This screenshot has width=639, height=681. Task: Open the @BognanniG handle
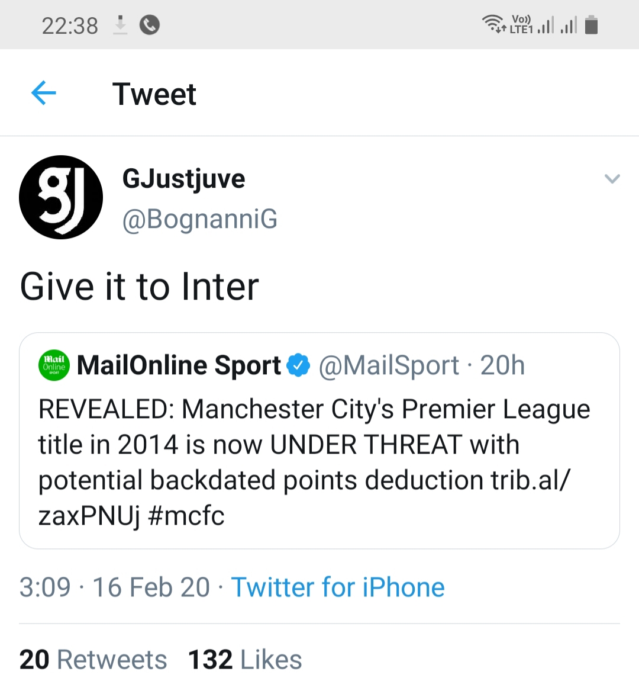pyautogui.click(x=200, y=219)
